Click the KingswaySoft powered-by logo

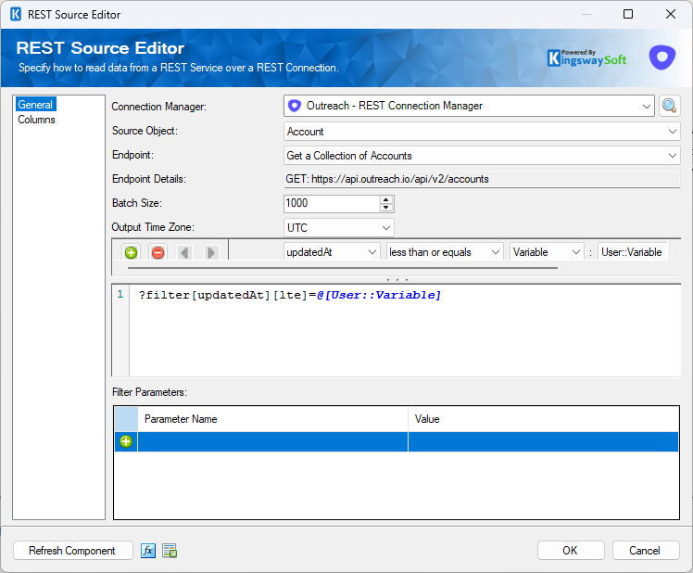pyautogui.click(x=586, y=58)
